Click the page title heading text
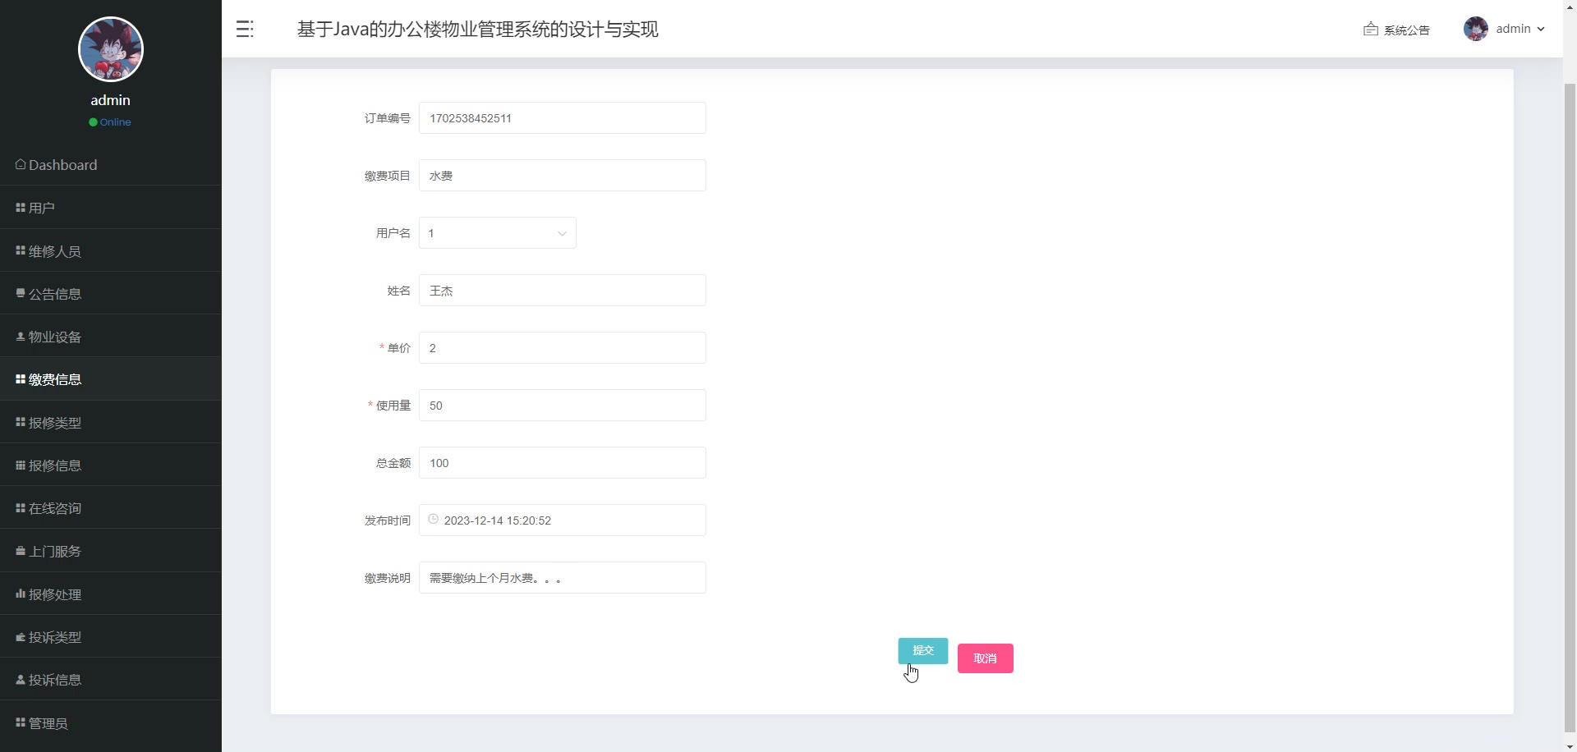The width and height of the screenshot is (1577, 752). [x=477, y=30]
